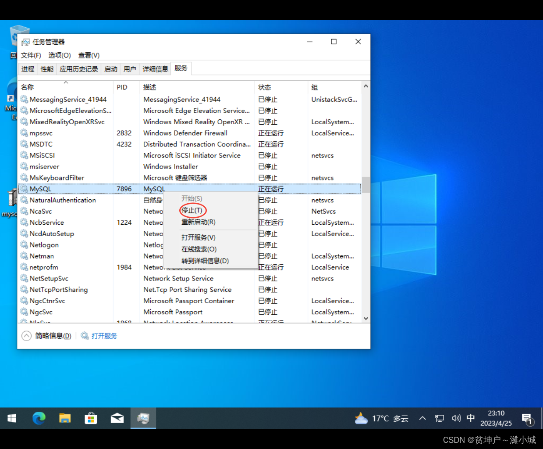Click the gear icon beside NgcSvc
543x449 pixels.
click(x=24, y=312)
